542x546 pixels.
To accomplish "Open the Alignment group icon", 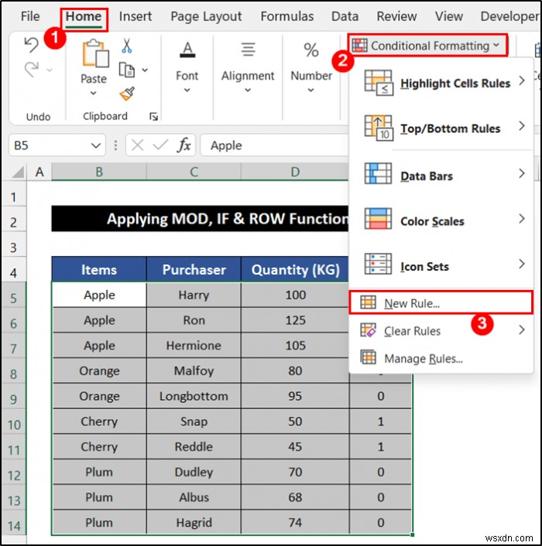I will coord(249,49).
